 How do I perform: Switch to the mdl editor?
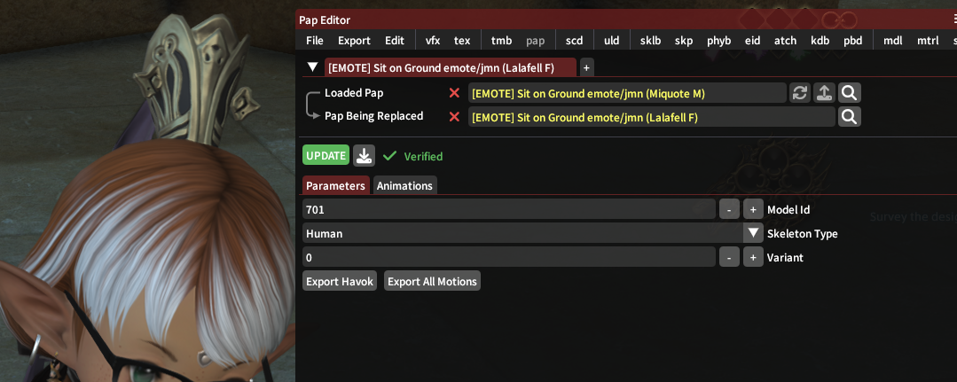tap(893, 41)
